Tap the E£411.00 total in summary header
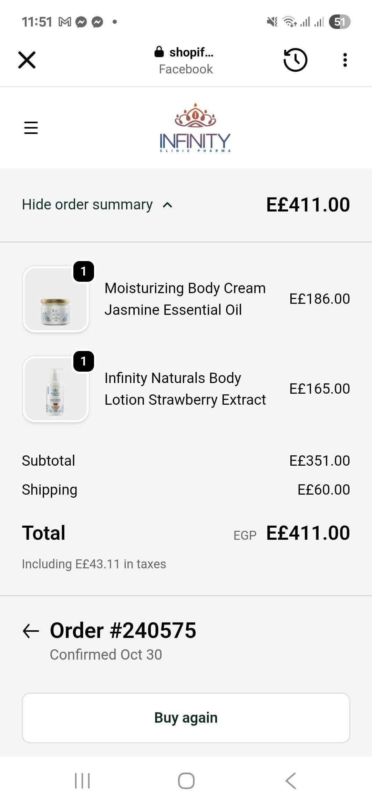This screenshot has height=806, width=372. pos(308,205)
